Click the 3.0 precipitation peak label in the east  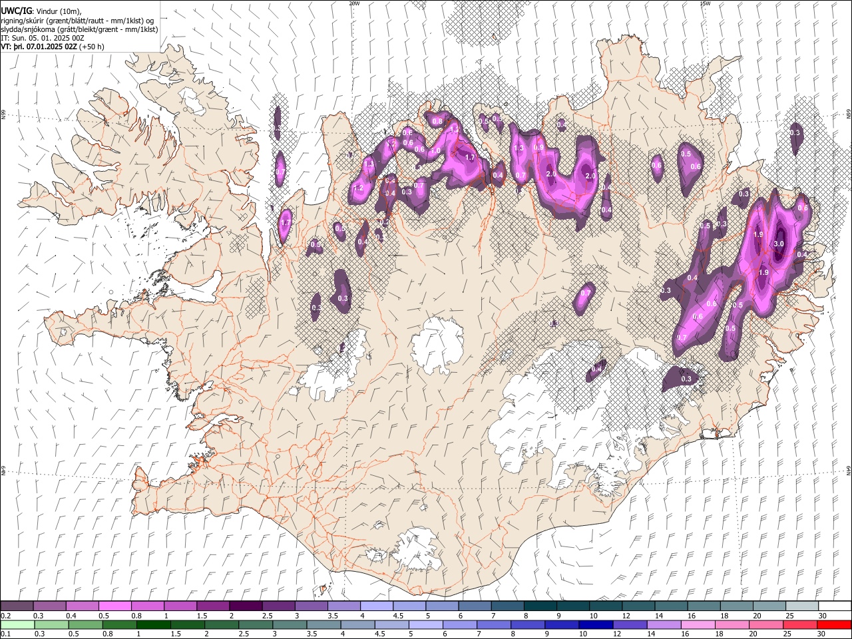[x=779, y=244]
